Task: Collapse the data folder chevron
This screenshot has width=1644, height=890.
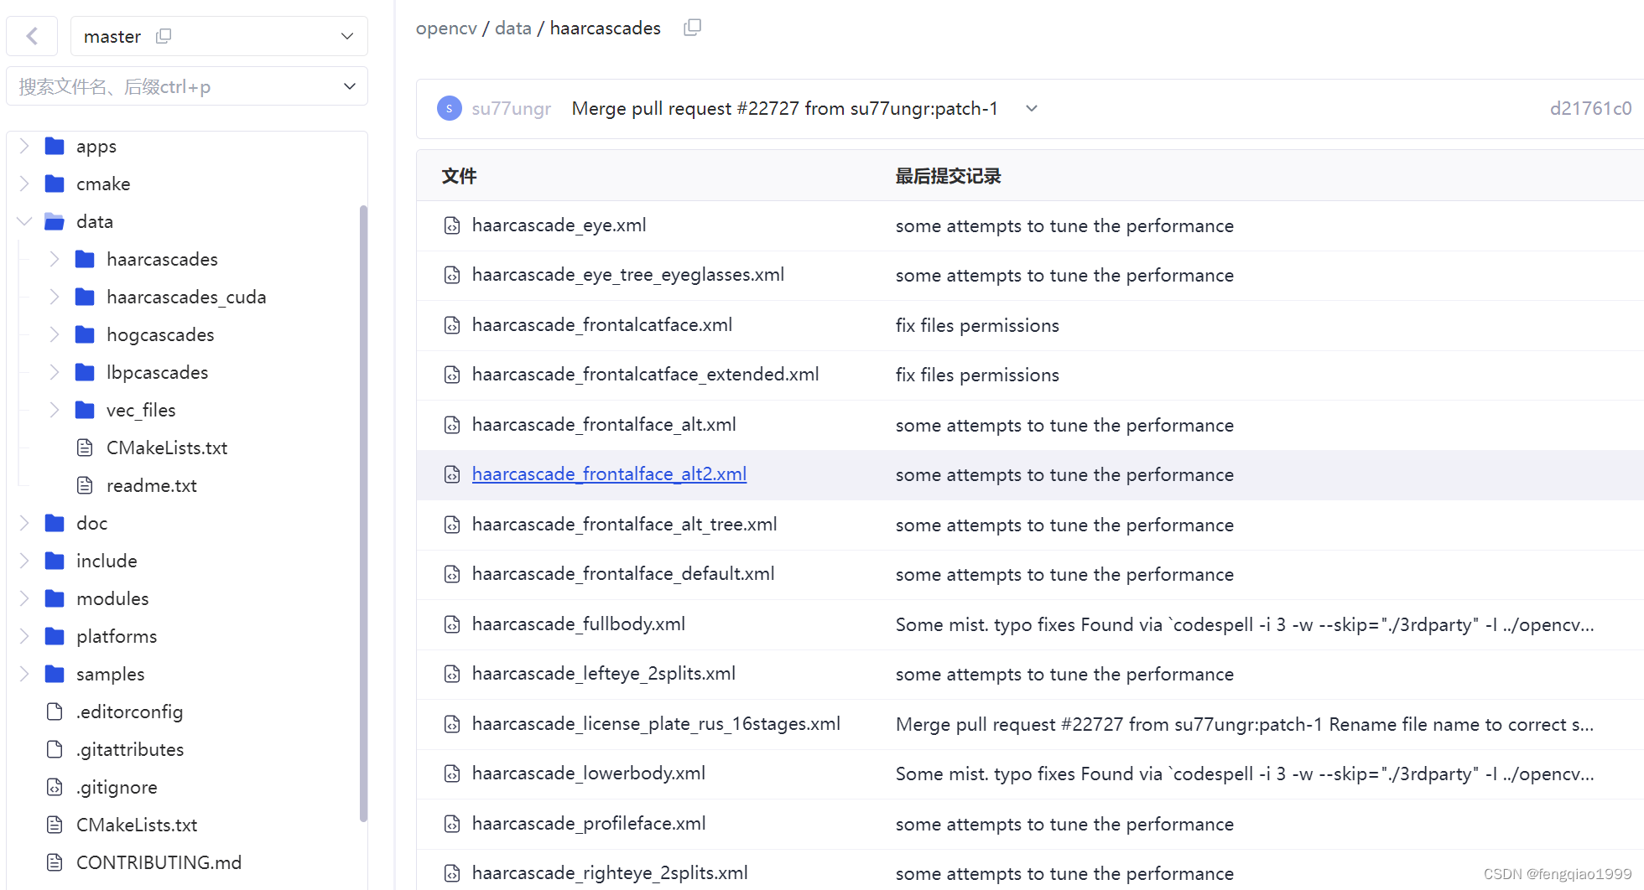Action: coord(24,221)
